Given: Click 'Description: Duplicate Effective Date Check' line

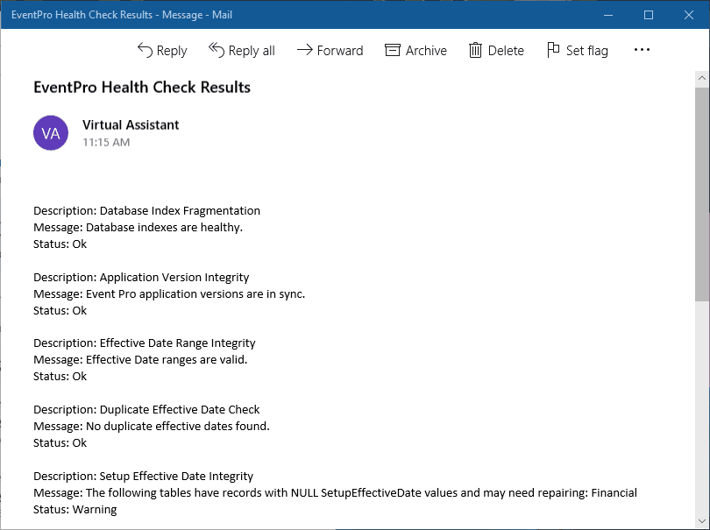Looking at the screenshot, I should [146, 410].
